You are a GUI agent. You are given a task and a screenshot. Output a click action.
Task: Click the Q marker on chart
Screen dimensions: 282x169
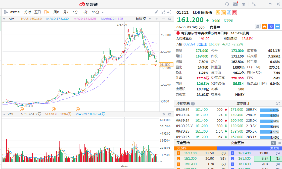(53, 109)
